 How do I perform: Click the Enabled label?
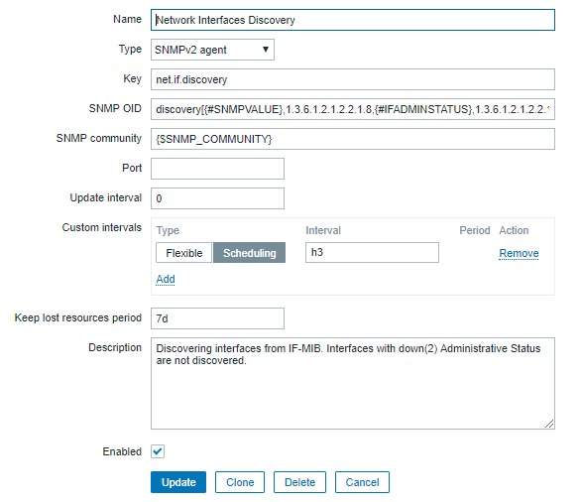click(x=122, y=451)
